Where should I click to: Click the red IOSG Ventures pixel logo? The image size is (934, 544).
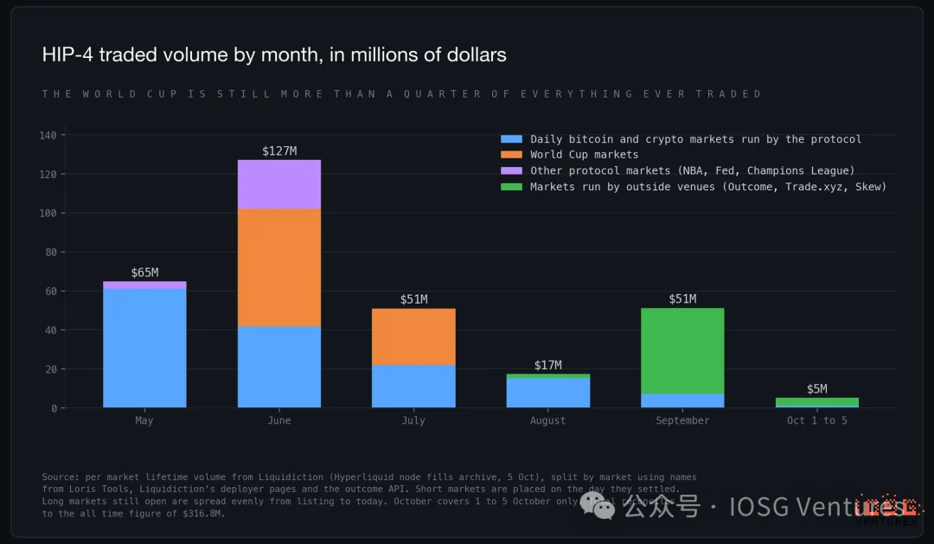[x=887, y=506]
